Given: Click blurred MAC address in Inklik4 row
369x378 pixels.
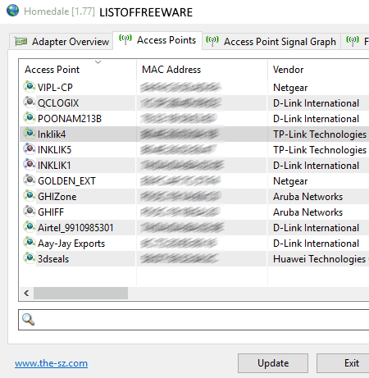Looking at the screenshot, I should 180,134.
